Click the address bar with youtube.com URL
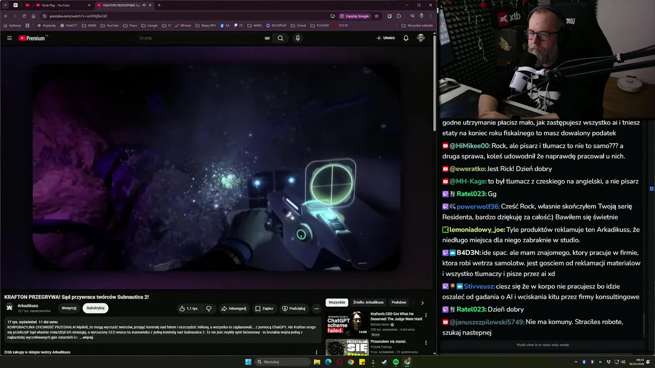Screen dimensions: 655x368 tap(187, 16)
